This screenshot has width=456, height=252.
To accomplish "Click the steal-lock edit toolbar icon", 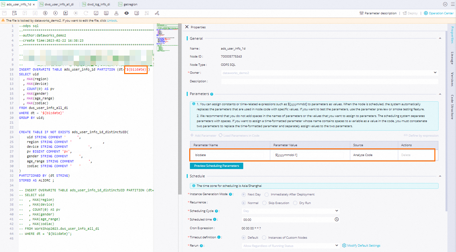I will [35, 13].
